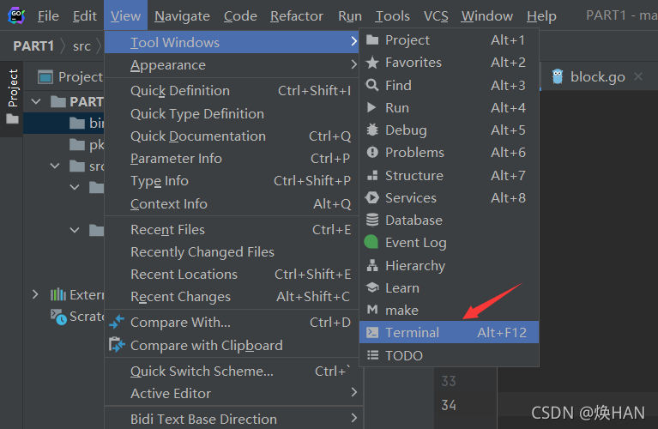Close the block.go tab
The image size is (658, 429).
click(x=638, y=76)
